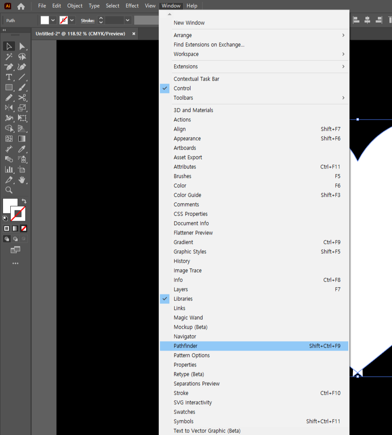Switch to Draw Behind mode

tap(15, 239)
